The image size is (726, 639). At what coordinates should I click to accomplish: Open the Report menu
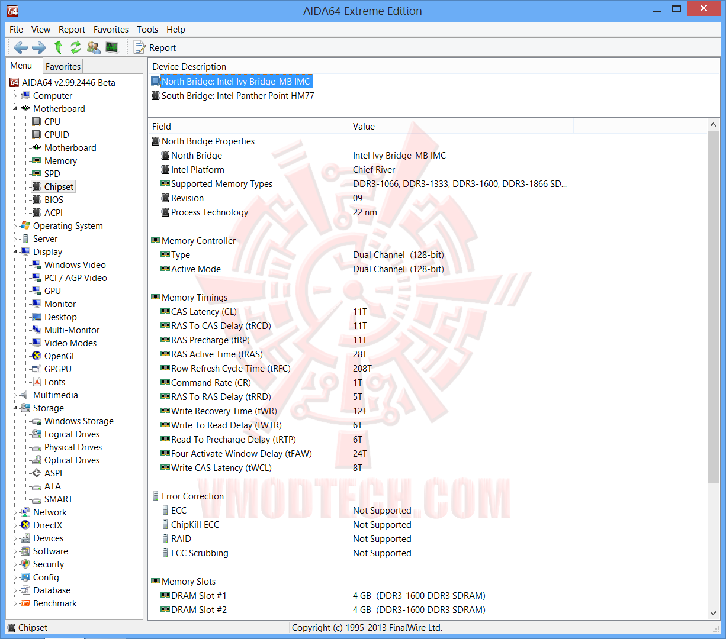(x=72, y=30)
